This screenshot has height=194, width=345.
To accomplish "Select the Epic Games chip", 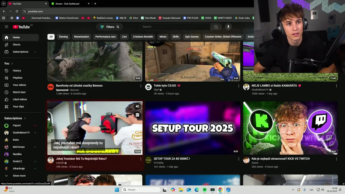I will (x=192, y=37).
